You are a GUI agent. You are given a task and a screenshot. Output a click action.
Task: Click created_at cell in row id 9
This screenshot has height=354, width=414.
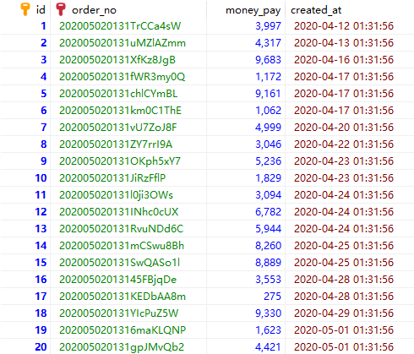click(344, 161)
